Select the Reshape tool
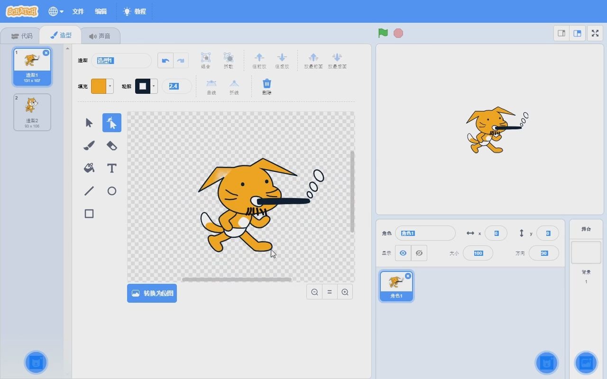Screen dimensions: 607x379 [x=112, y=123]
